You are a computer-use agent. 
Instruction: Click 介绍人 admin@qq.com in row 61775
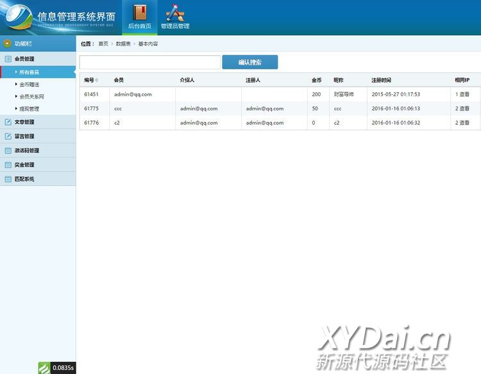(x=199, y=108)
